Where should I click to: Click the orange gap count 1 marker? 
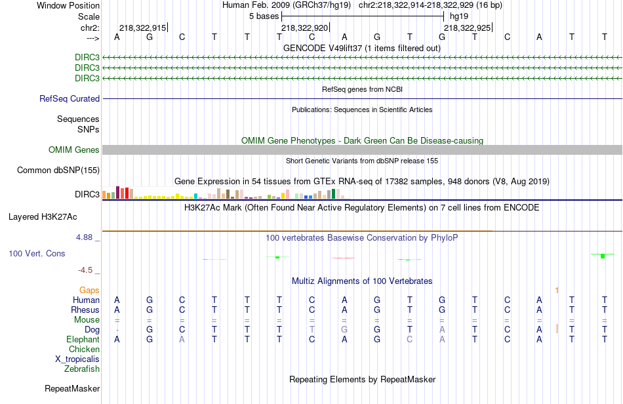(x=557, y=291)
